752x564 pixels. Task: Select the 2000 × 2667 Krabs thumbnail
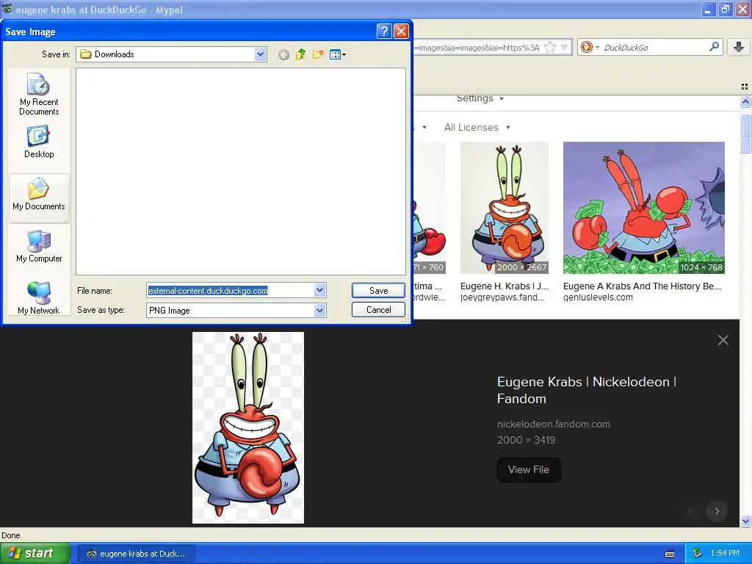[x=504, y=208]
